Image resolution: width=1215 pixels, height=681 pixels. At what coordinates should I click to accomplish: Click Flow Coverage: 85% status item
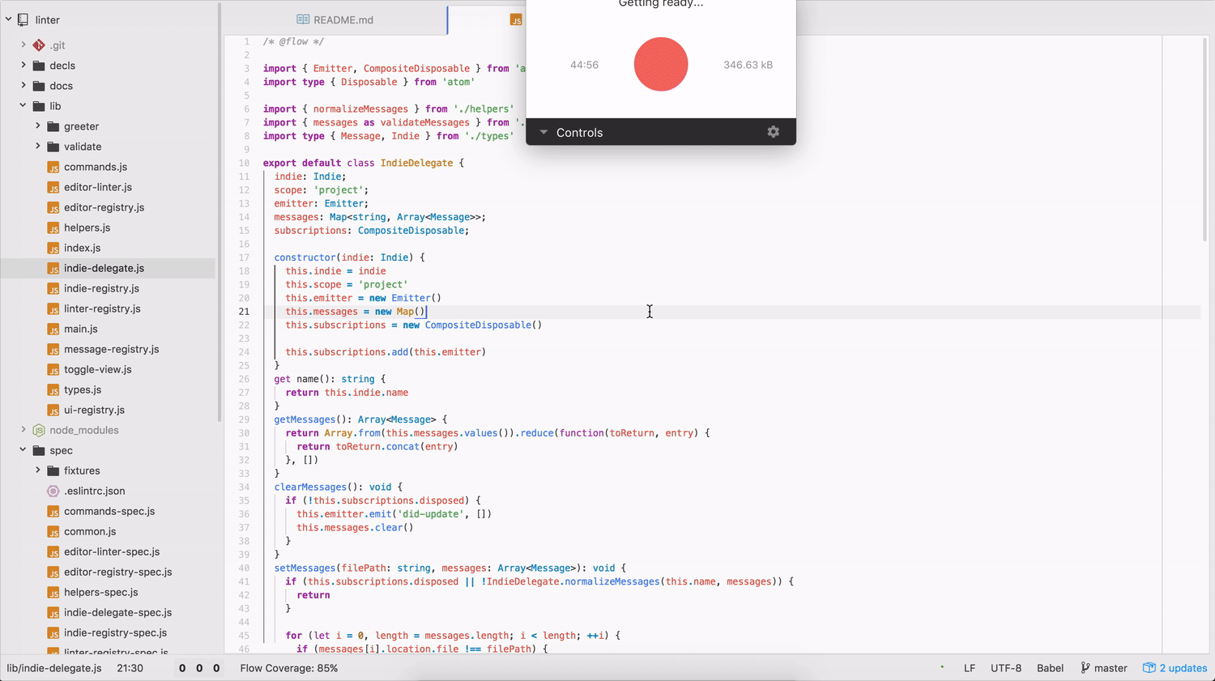[x=288, y=668]
